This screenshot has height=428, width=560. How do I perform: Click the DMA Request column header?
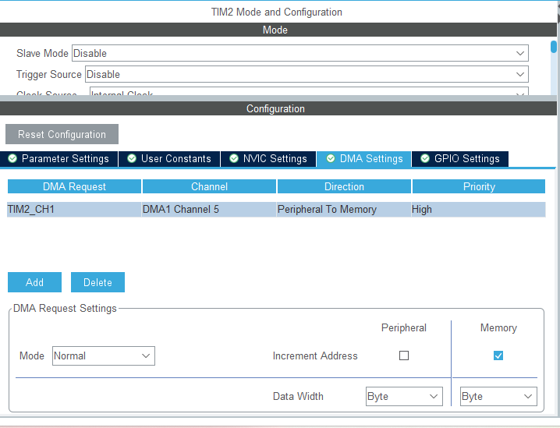coord(74,186)
